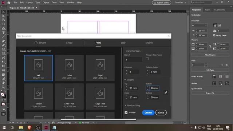
Task: Toggle the Facing Pages checkbox
Action: click(214, 35)
